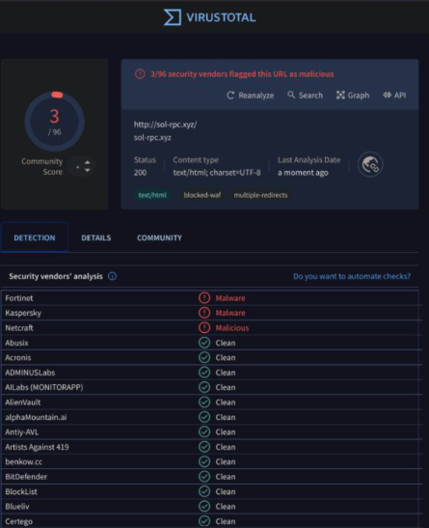Click the Search magnifier icon
Viewport: 429px width, 528px height.
pos(291,95)
